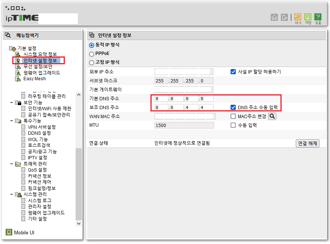330x244 pixels.
Task: Open 시스템 요약 정보 menu item
Action: pos(40,54)
